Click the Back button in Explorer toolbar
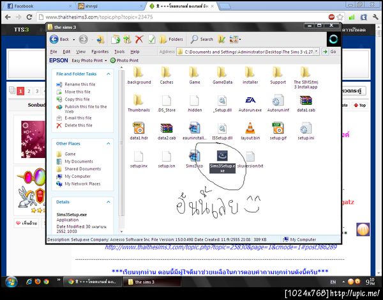 (59, 39)
